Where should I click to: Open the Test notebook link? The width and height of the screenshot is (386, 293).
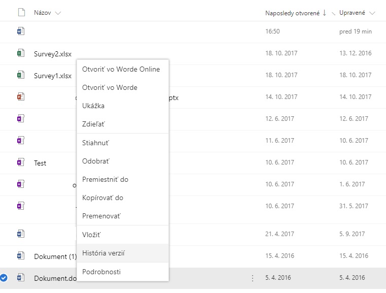click(40, 163)
